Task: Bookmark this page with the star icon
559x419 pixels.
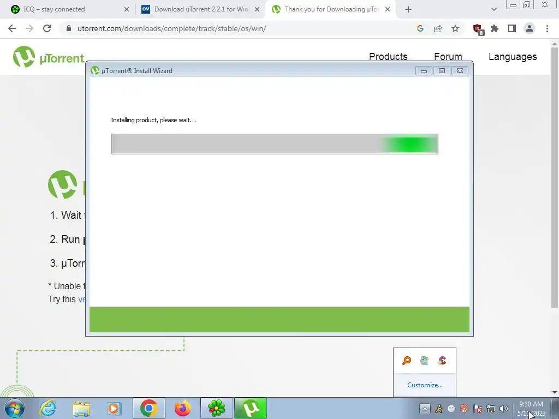Action: 455,28
